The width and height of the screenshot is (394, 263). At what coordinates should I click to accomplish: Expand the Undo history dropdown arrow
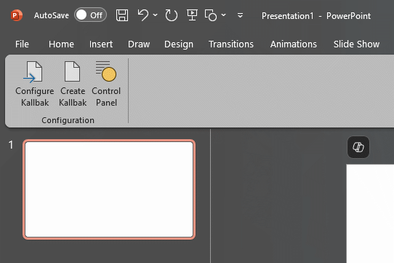(x=156, y=15)
